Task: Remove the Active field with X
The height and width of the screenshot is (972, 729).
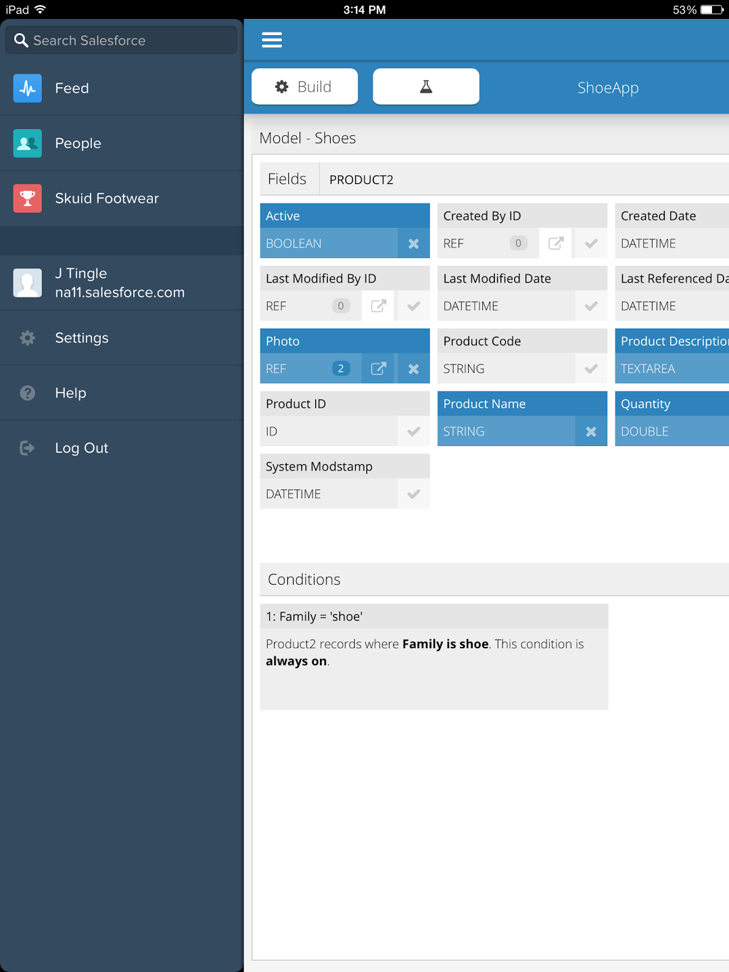Action: point(414,243)
